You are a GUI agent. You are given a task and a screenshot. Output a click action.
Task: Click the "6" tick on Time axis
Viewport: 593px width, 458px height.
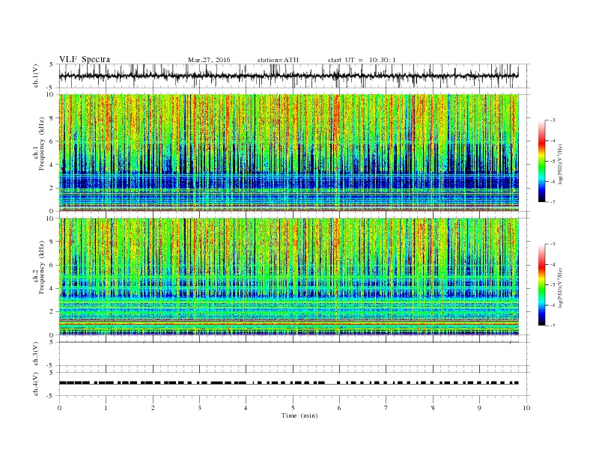pyautogui.click(x=339, y=408)
